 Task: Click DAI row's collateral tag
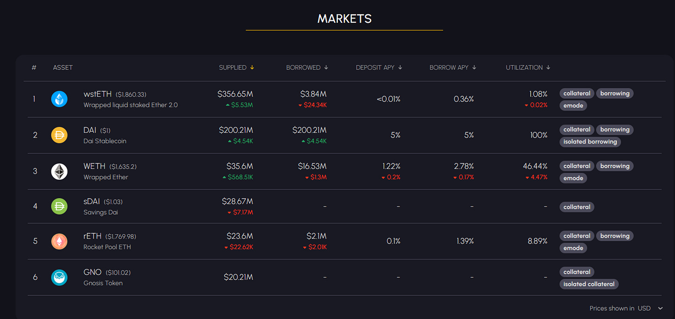(x=577, y=130)
